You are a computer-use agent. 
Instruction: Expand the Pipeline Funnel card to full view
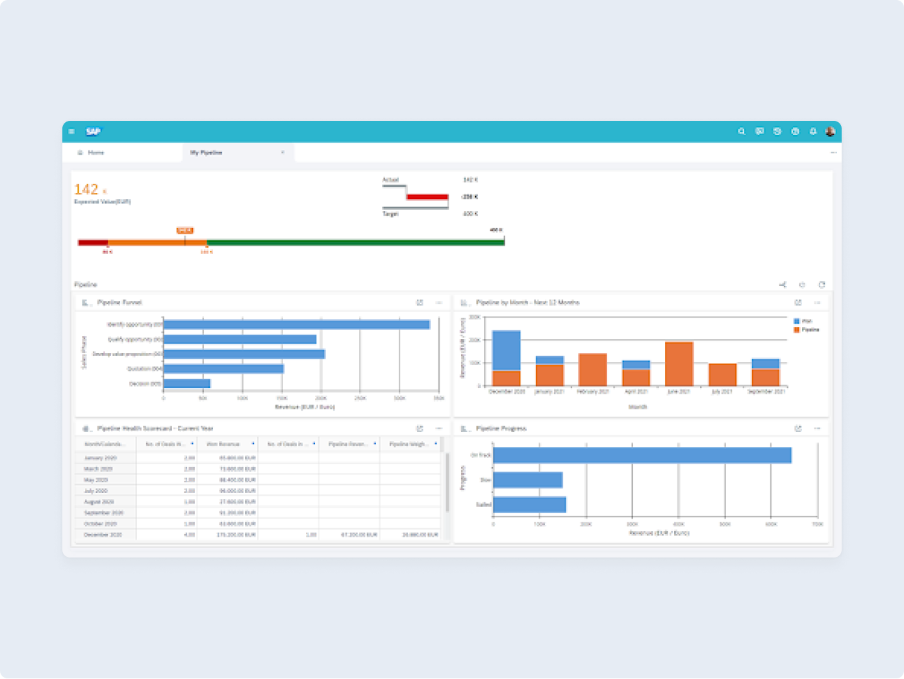pos(420,303)
